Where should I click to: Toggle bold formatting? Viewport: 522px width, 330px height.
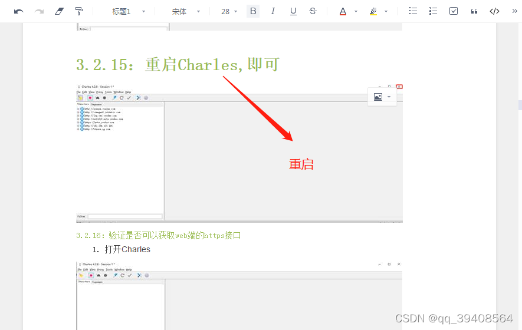253,11
